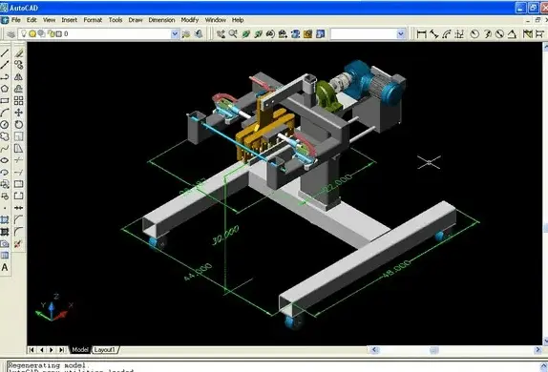Switch to the Model tab
This screenshot has height=372, width=548.
tap(80, 350)
